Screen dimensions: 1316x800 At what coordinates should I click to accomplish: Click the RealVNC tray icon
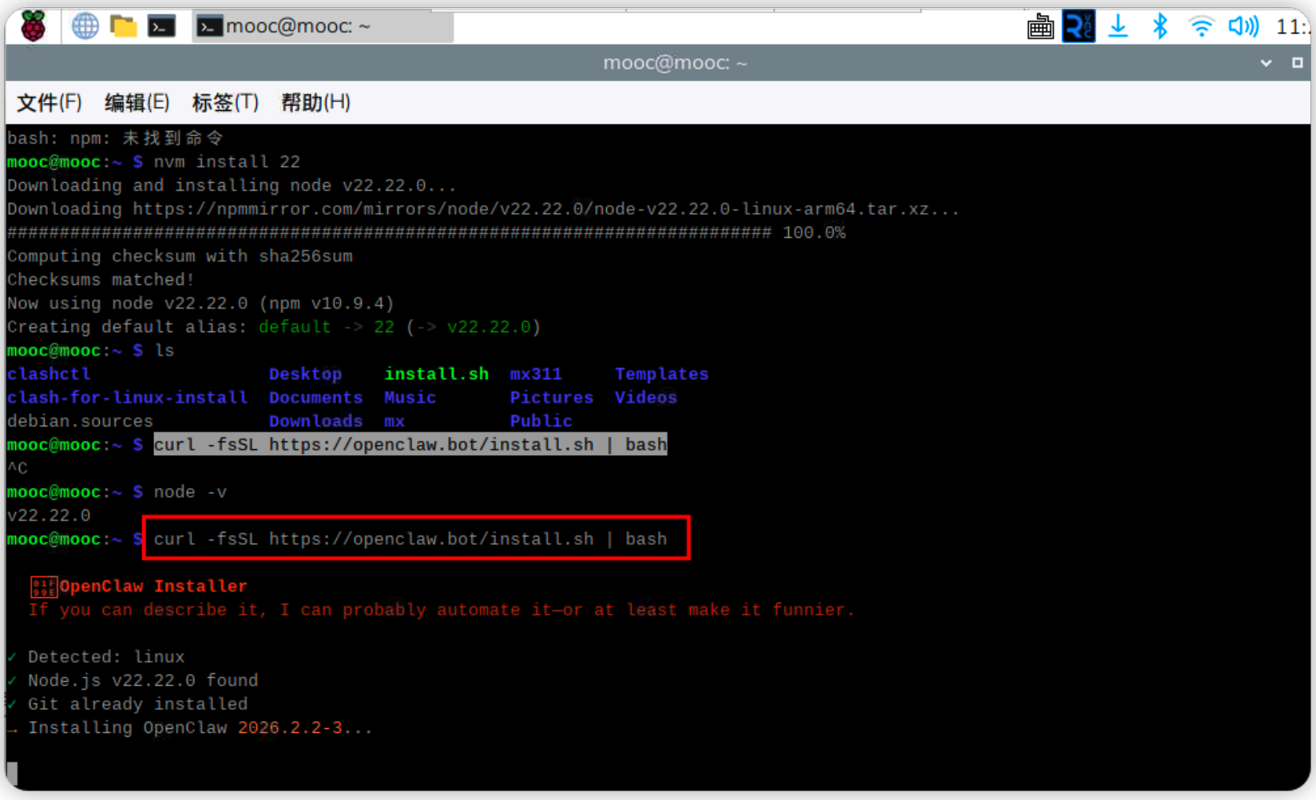tap(1078, 26)
